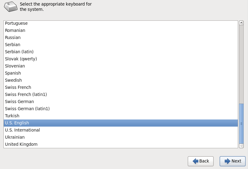The image size is (248, 169).
Task: Choose Spanish keyboard layout
Action: (13, 73)
